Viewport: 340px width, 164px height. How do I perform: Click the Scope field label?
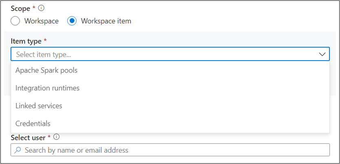tap(20, 9)
